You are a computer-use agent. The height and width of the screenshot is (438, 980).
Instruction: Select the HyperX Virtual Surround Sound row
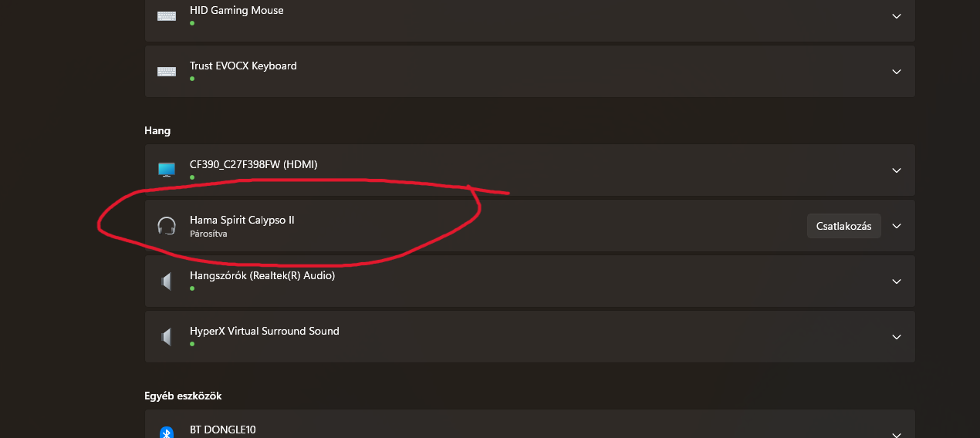(529, 337)
